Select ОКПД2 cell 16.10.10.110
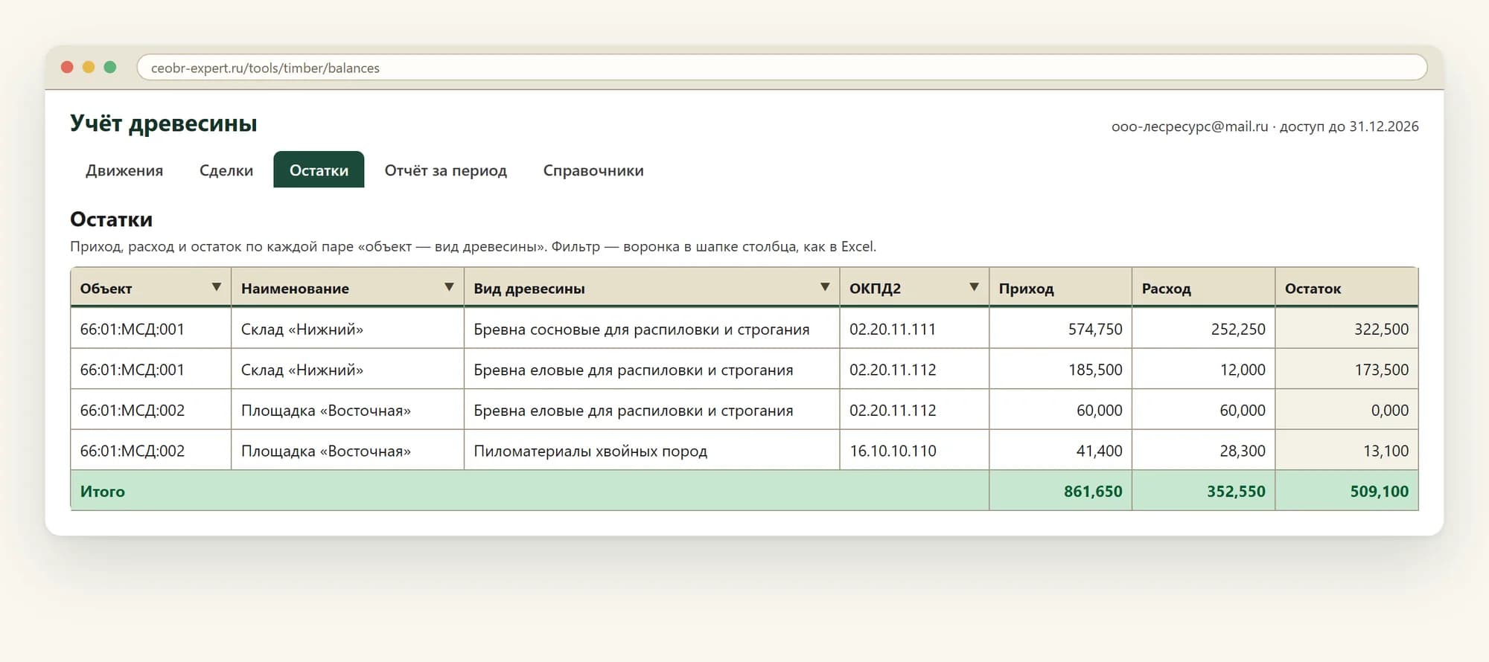1489x662 pixels. (914, 451)
